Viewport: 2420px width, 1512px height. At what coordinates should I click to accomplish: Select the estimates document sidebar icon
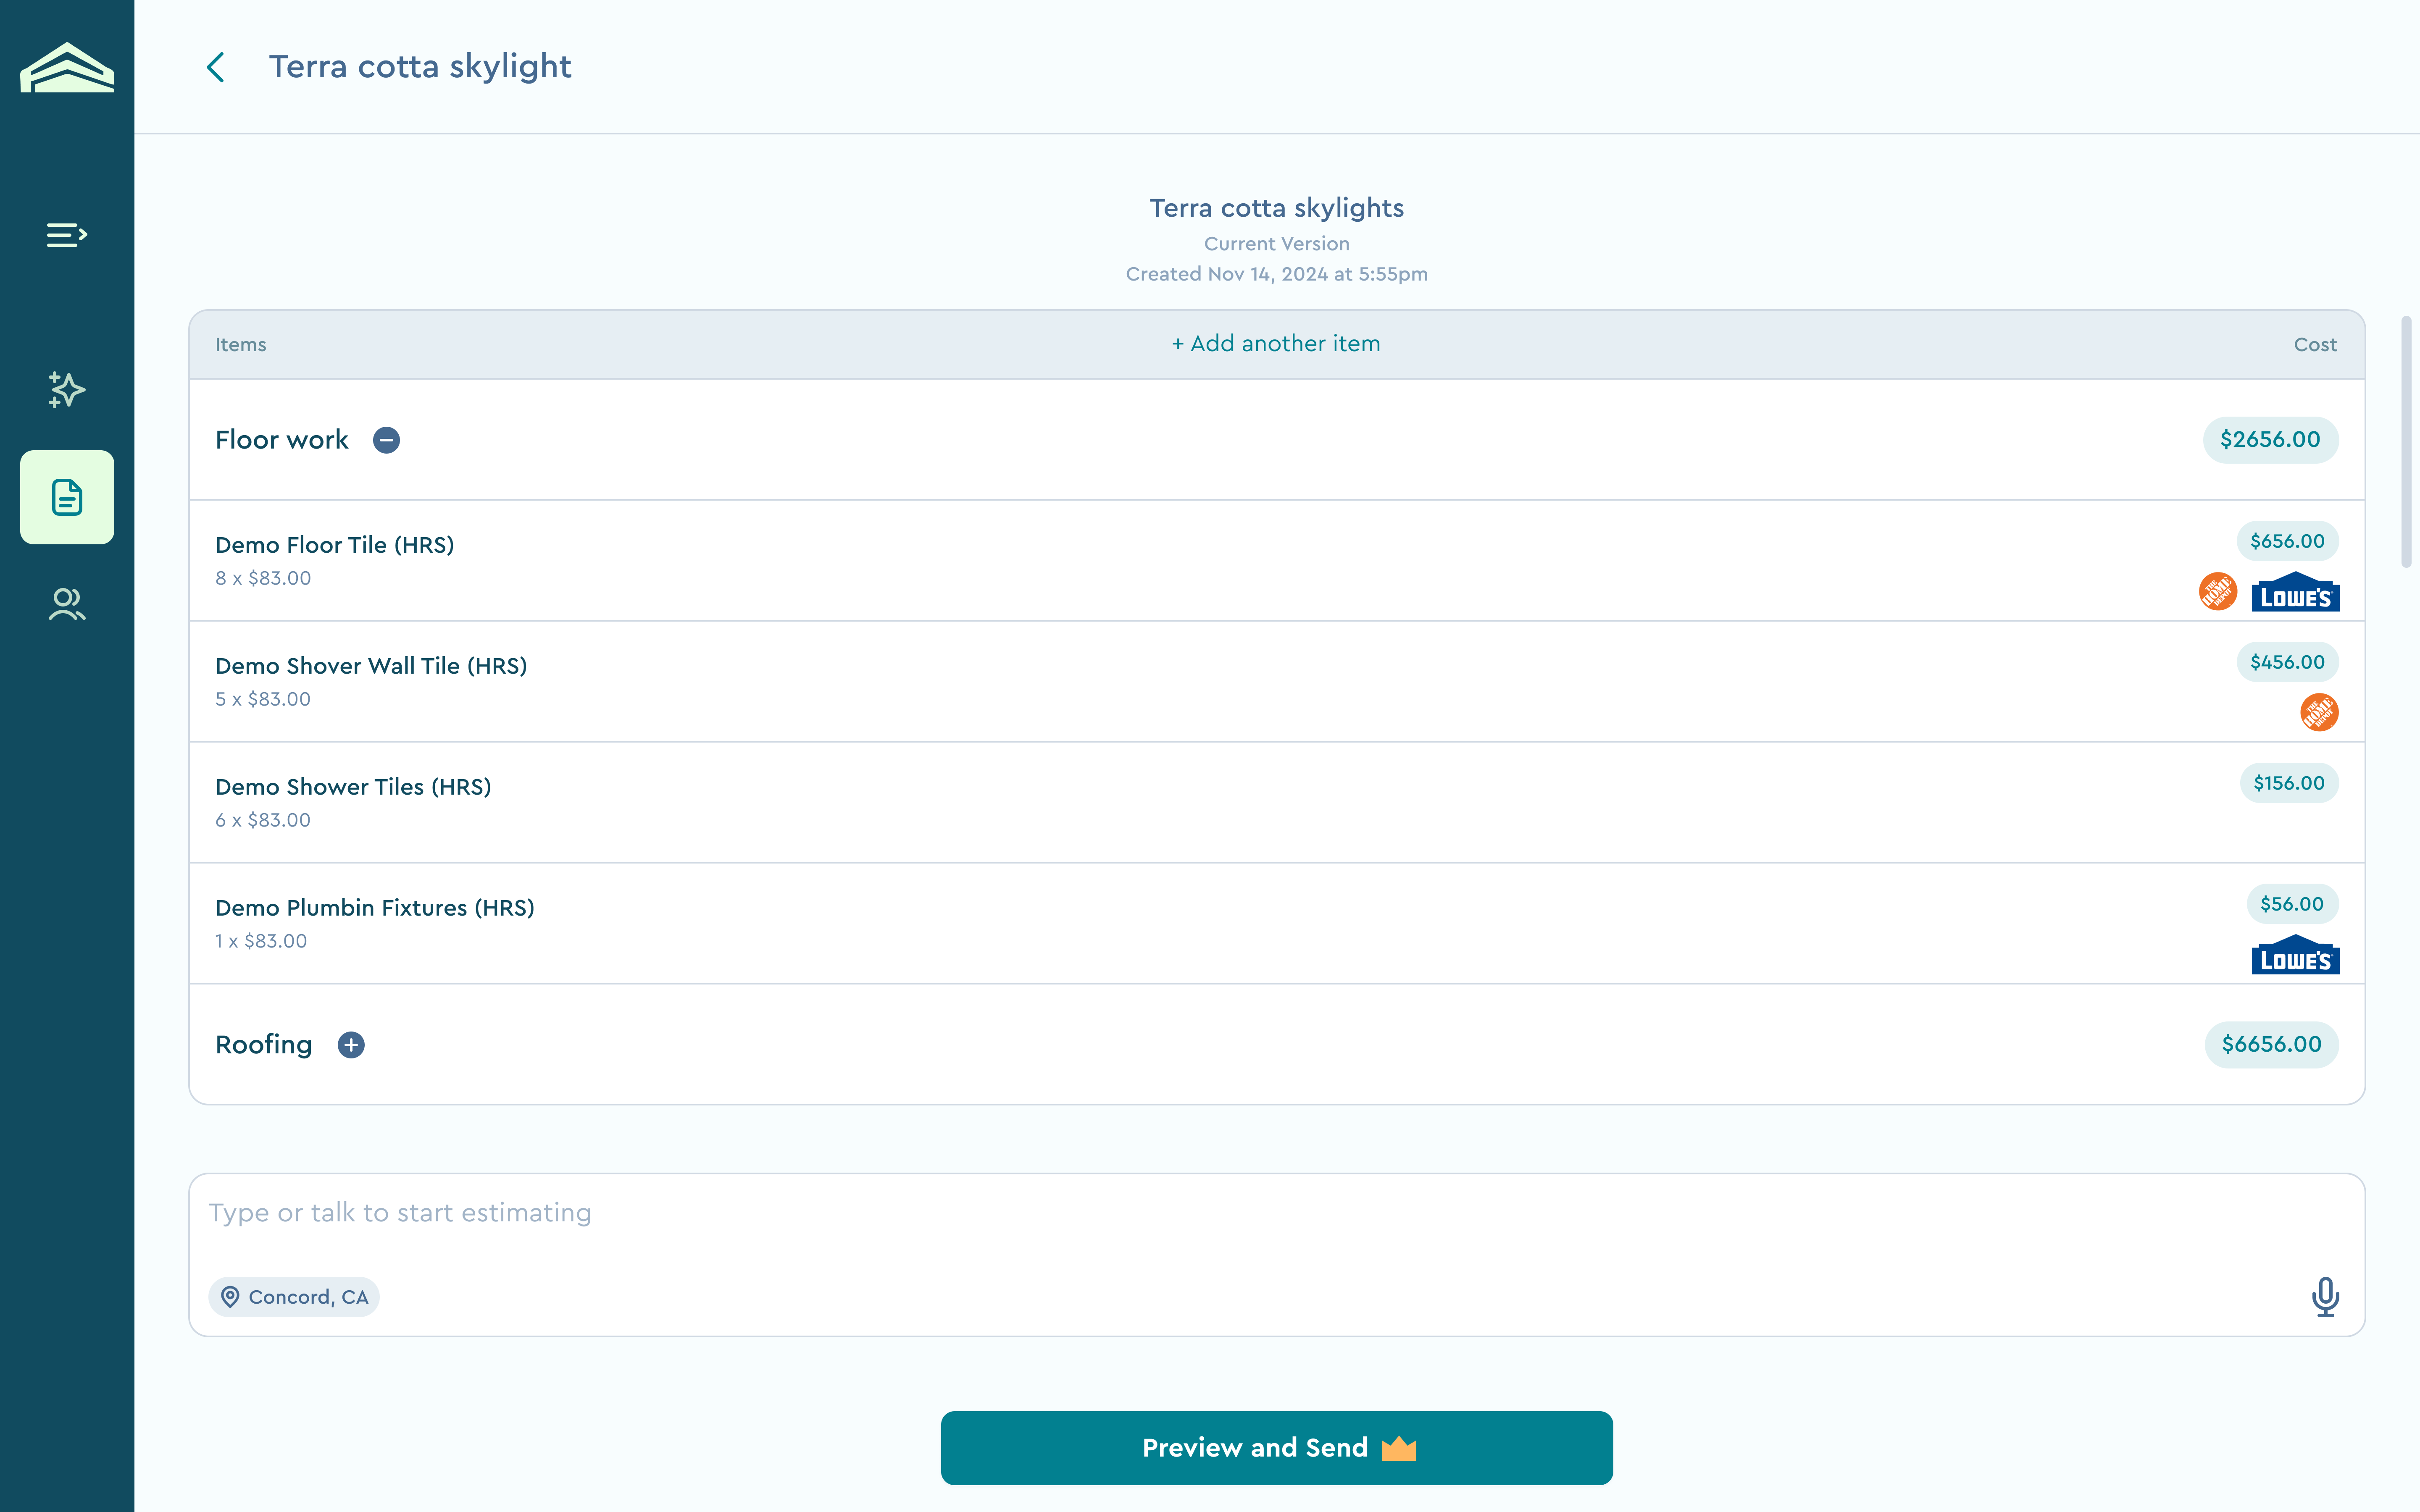tap(67, 497)
